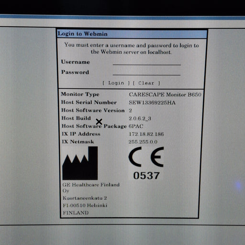Viewport: 245px width, 245px height.
Task: Click the Login to Webmin title bar
Action: click(132, 34)
